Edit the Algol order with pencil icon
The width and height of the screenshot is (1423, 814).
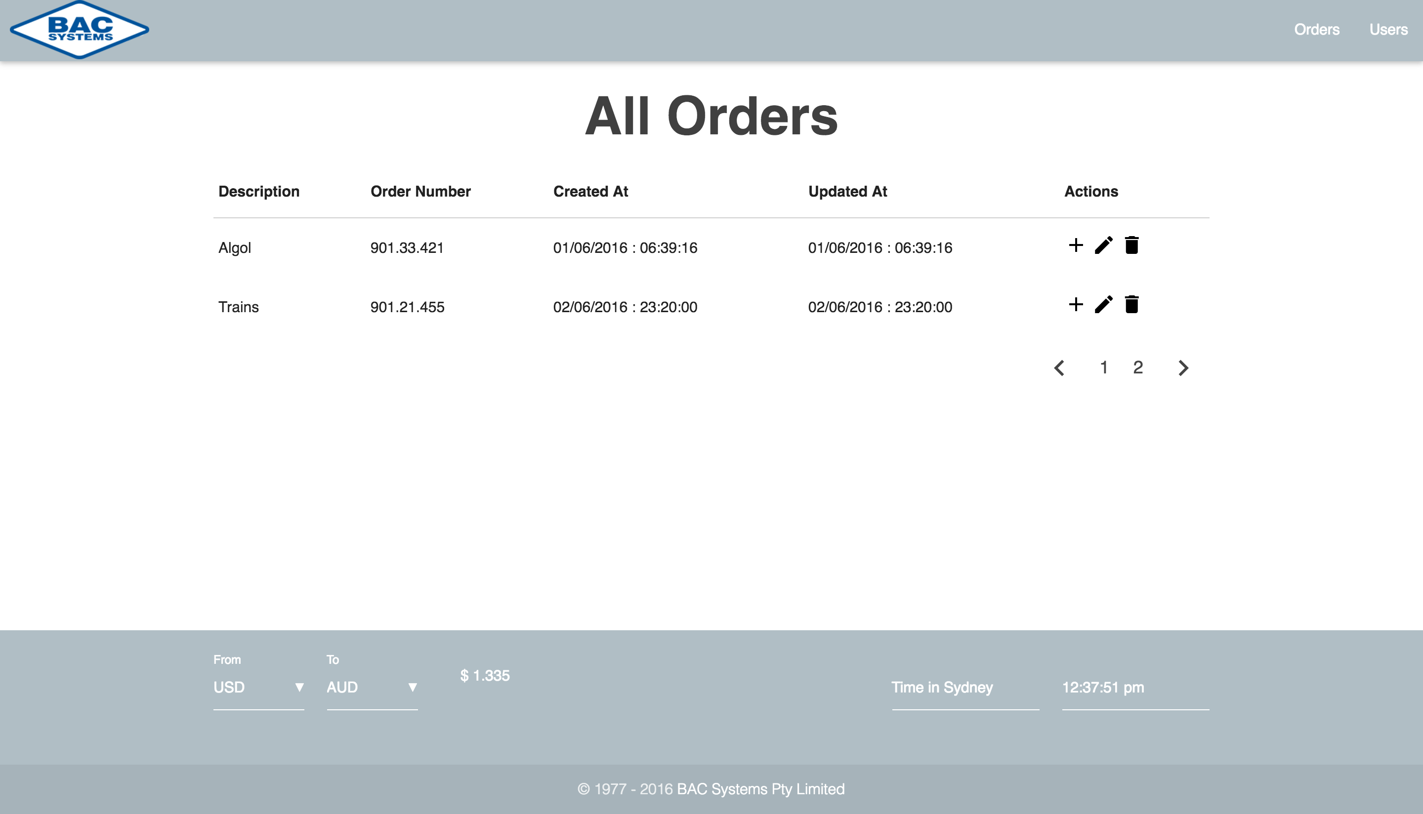pos(1103,245)
